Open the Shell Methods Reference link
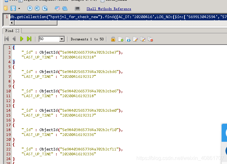227x164 pixels. pyautogui.click(x=109, y=9)
